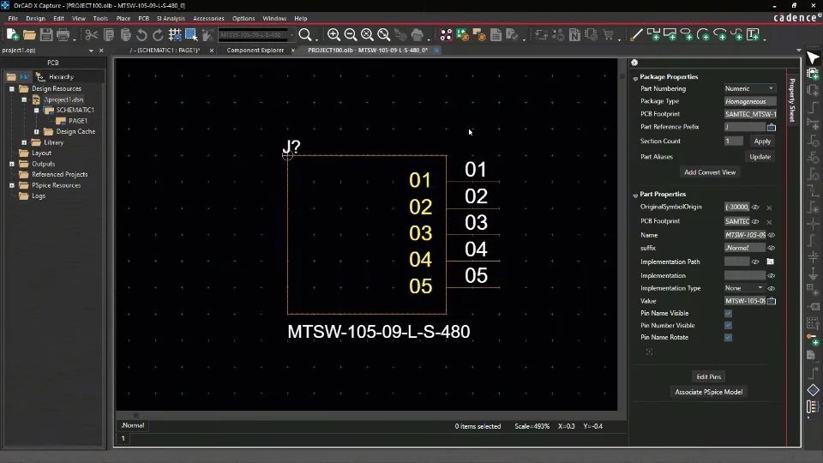Click the Hierarchy tab icon in project panel

pyautogui.click(x=40, y=76)
